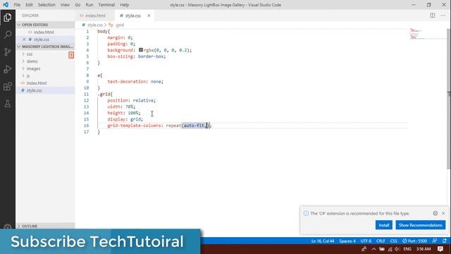The height and width of the screenshot is (254, 451).
Task: Change indentation via Spaces: 4
Action: pos(347,241)
